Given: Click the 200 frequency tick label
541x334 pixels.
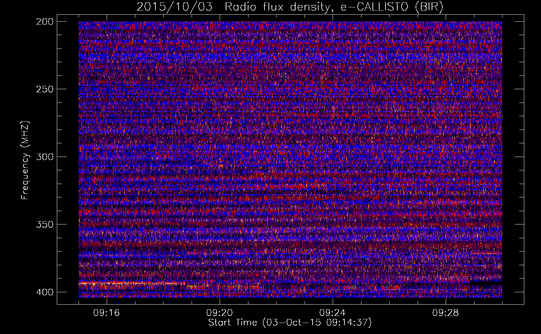Looking at the screenshot, I should click(45, 22).
